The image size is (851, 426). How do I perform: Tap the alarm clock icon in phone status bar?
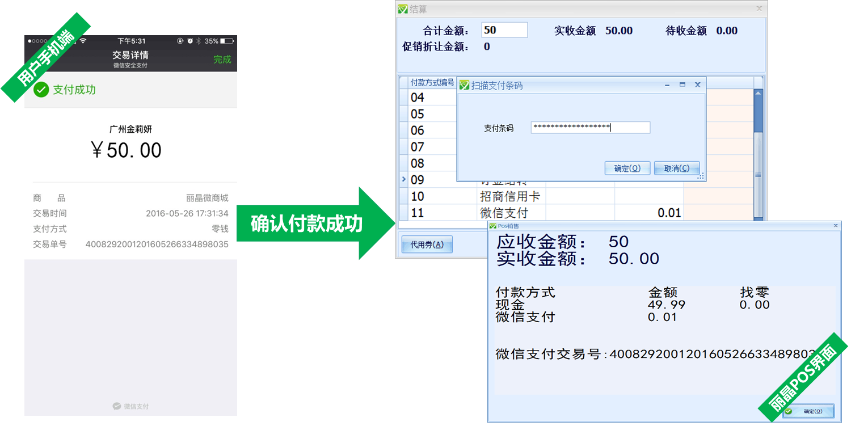click(x=189, y=41)
